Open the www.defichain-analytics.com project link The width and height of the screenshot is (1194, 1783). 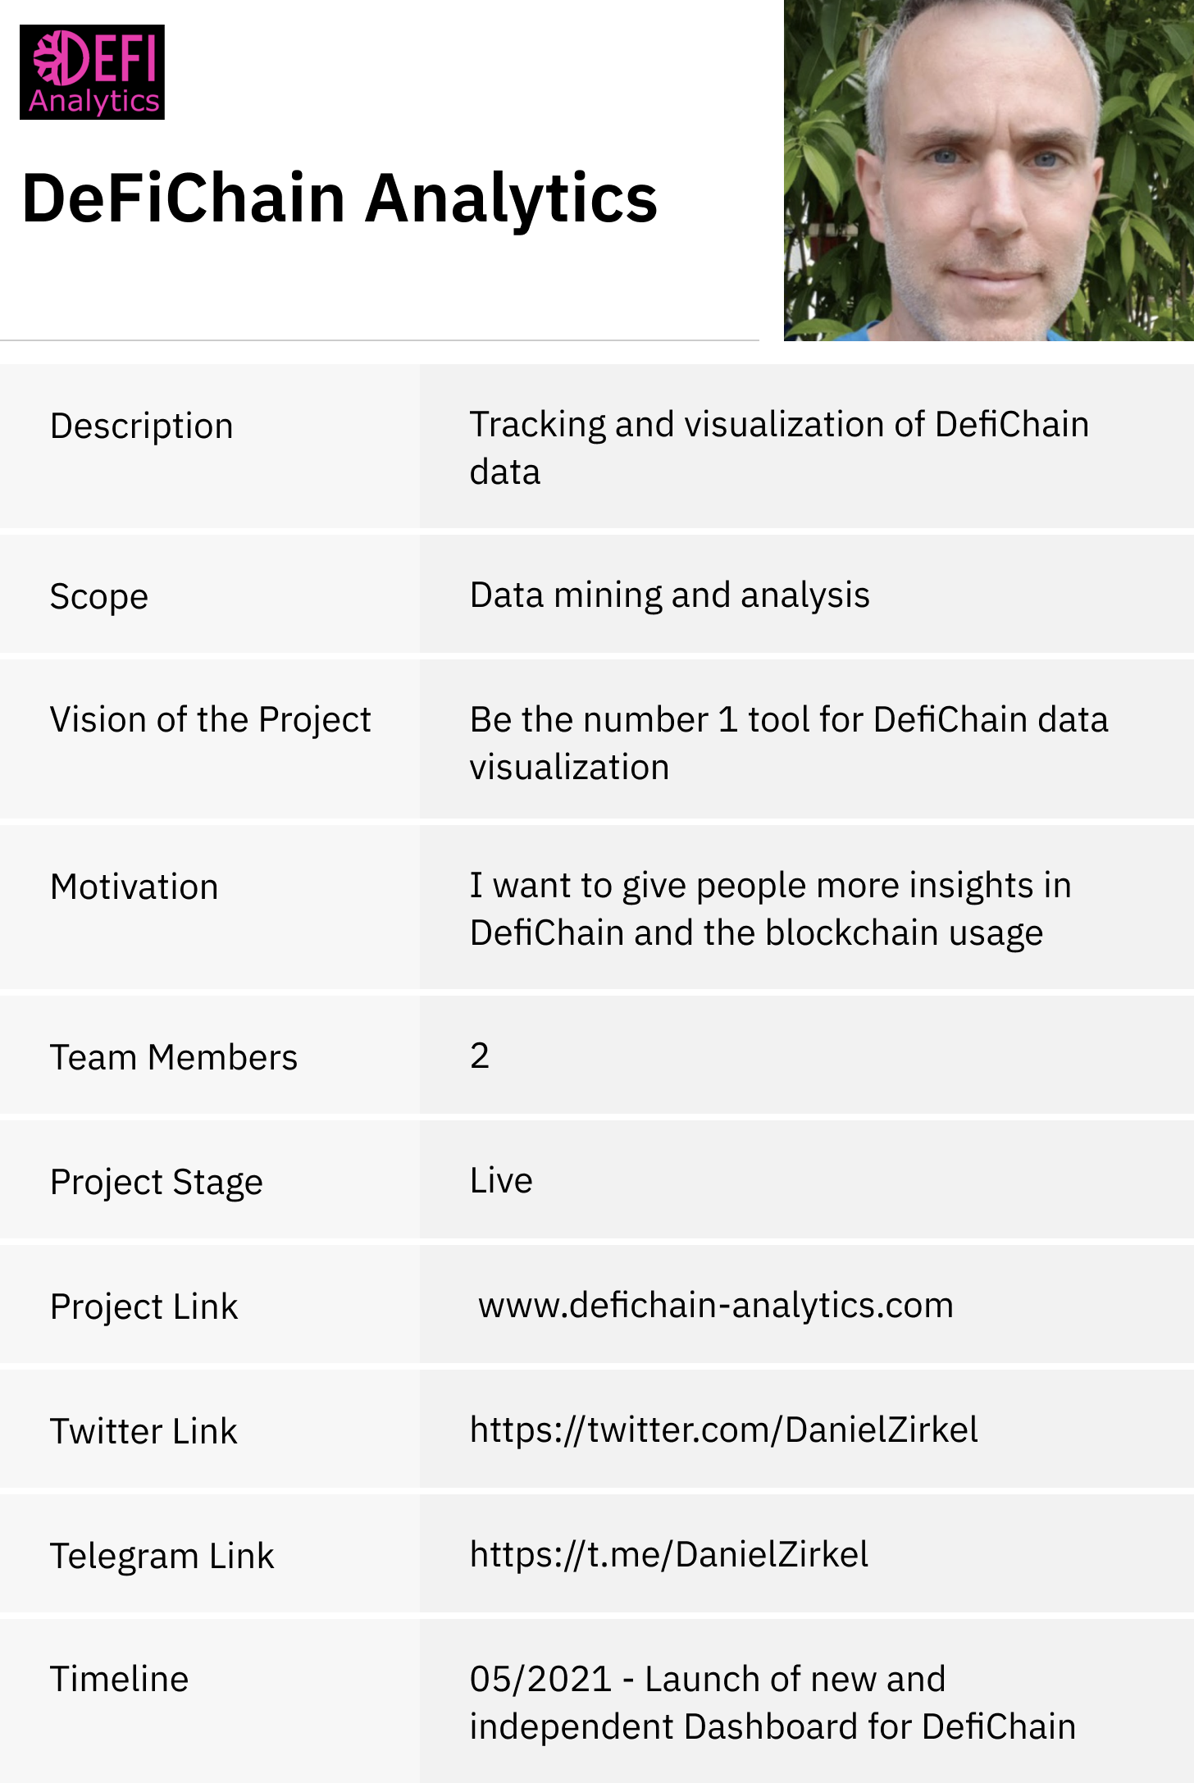[716, 1305]
